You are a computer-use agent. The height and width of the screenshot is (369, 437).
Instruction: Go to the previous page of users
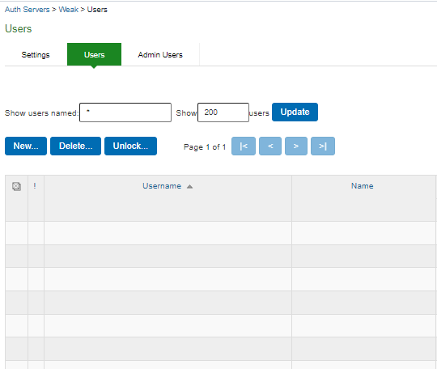click(x=270, y=146)
